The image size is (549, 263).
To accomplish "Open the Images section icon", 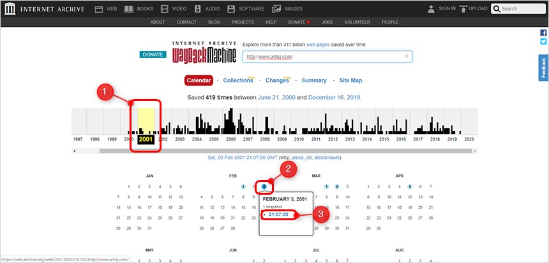I will click(276, 9).
